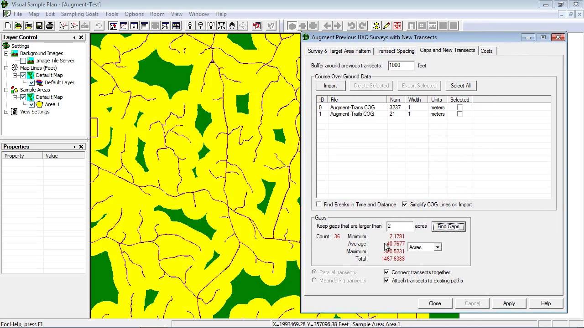584x328 pixels.
Task: Tick Selected box for Augment-Trans.COG row
Action: coord(459,108)
